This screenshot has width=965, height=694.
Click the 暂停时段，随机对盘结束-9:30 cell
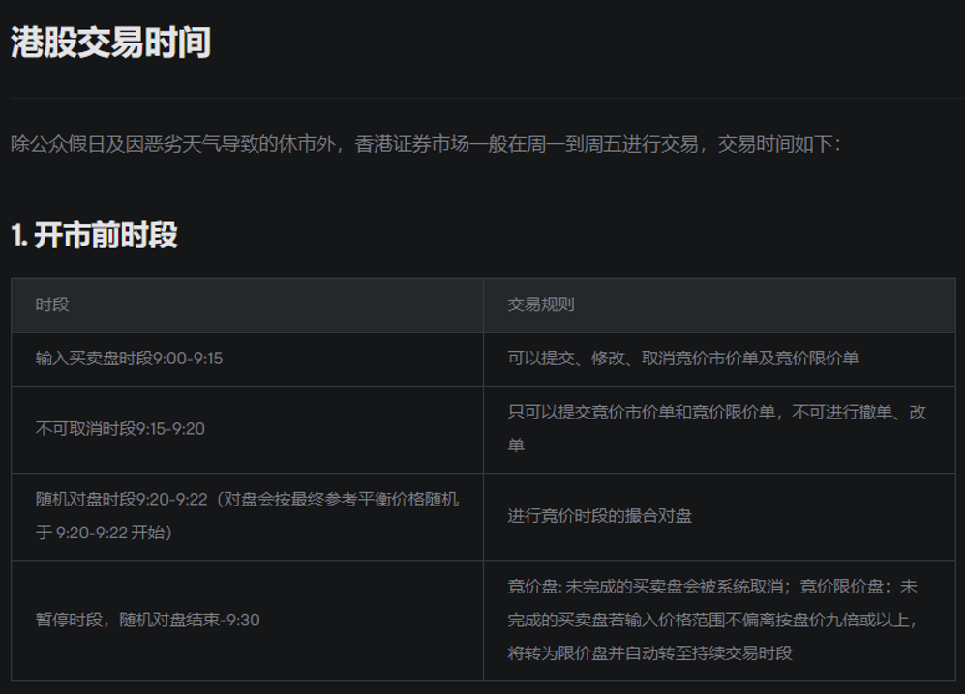tap(147, 620)
